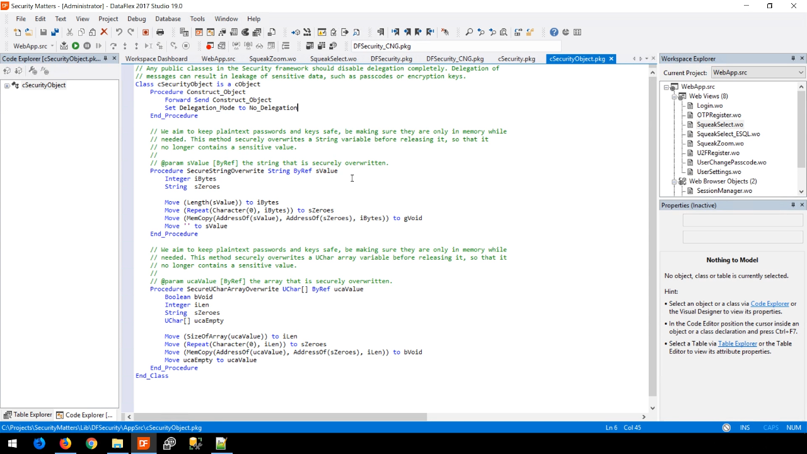Click the blue Help question mark icon
Screen dimensions: 807x454
554,32
